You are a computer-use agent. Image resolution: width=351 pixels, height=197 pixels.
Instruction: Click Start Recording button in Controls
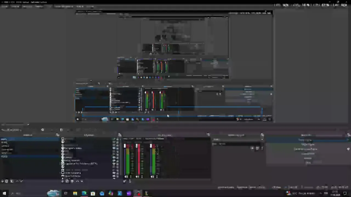(307, 144)
